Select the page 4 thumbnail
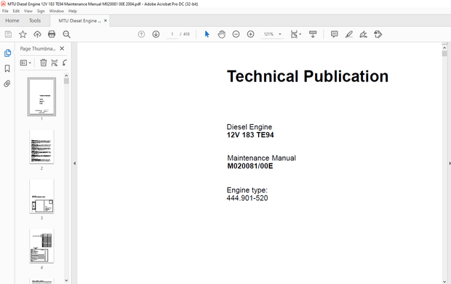Viewport: 451px width, 284px height. pos(41,246)
